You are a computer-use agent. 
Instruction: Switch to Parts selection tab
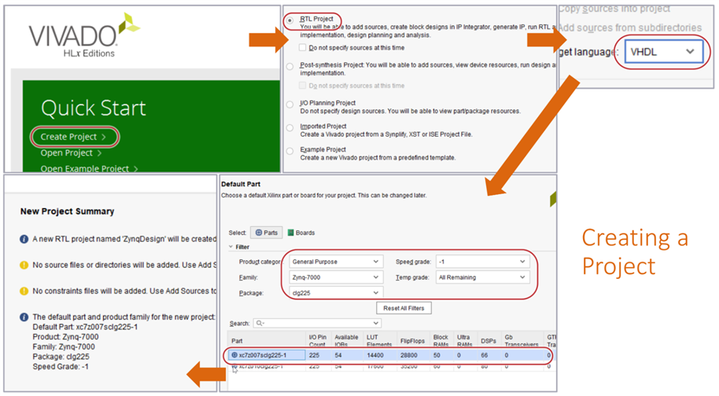click(x=267, y=233)
